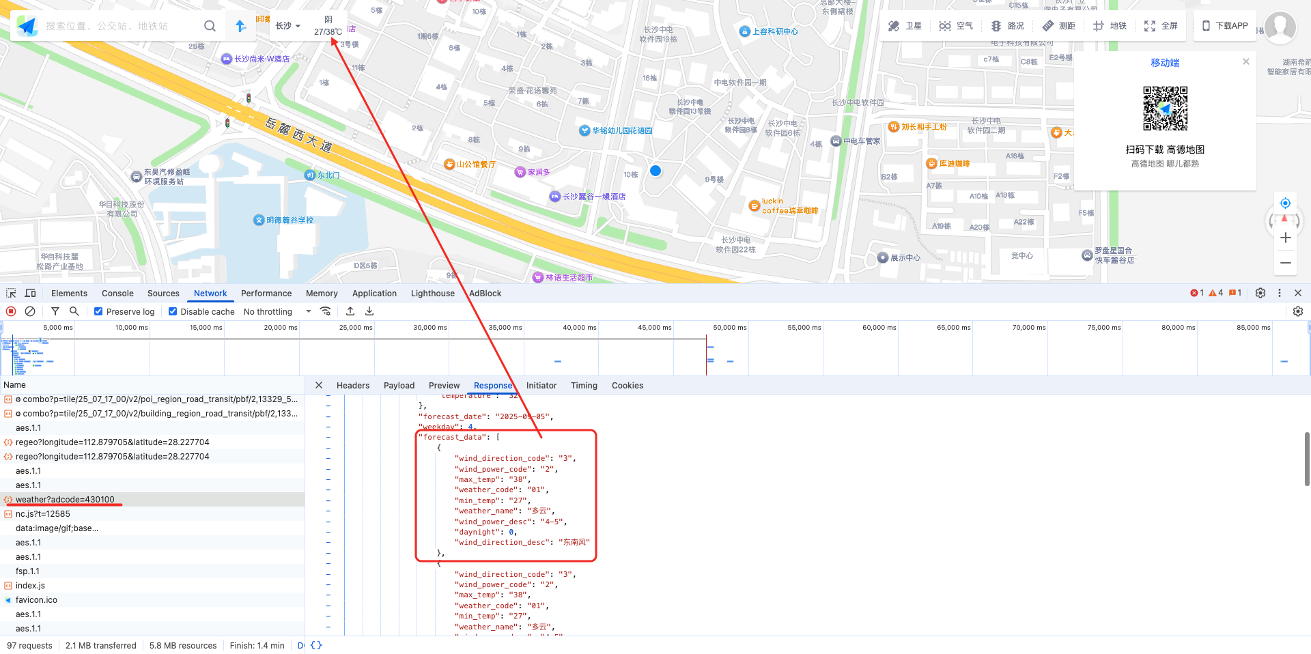Click the locate-me target icon on map
The image size is (1311, 654).
[x=1285, y=203]
